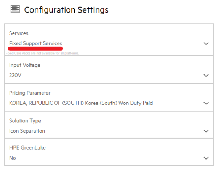Click the Pricing Parameter label
This screenshot has width=219, height=169.
(30, 93)
